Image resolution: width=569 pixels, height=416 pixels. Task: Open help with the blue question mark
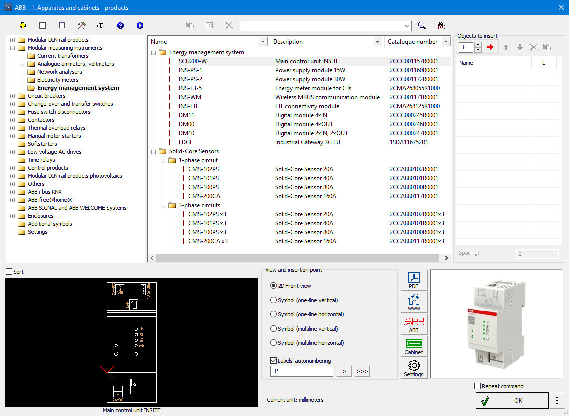[x=120, y=25]
